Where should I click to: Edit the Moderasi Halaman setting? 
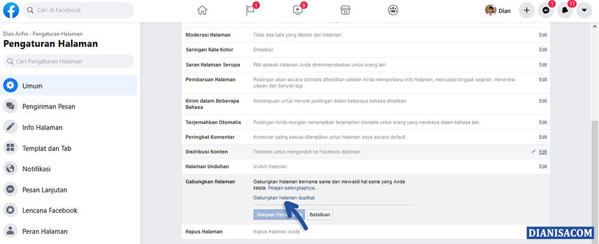tap(543, 35)
